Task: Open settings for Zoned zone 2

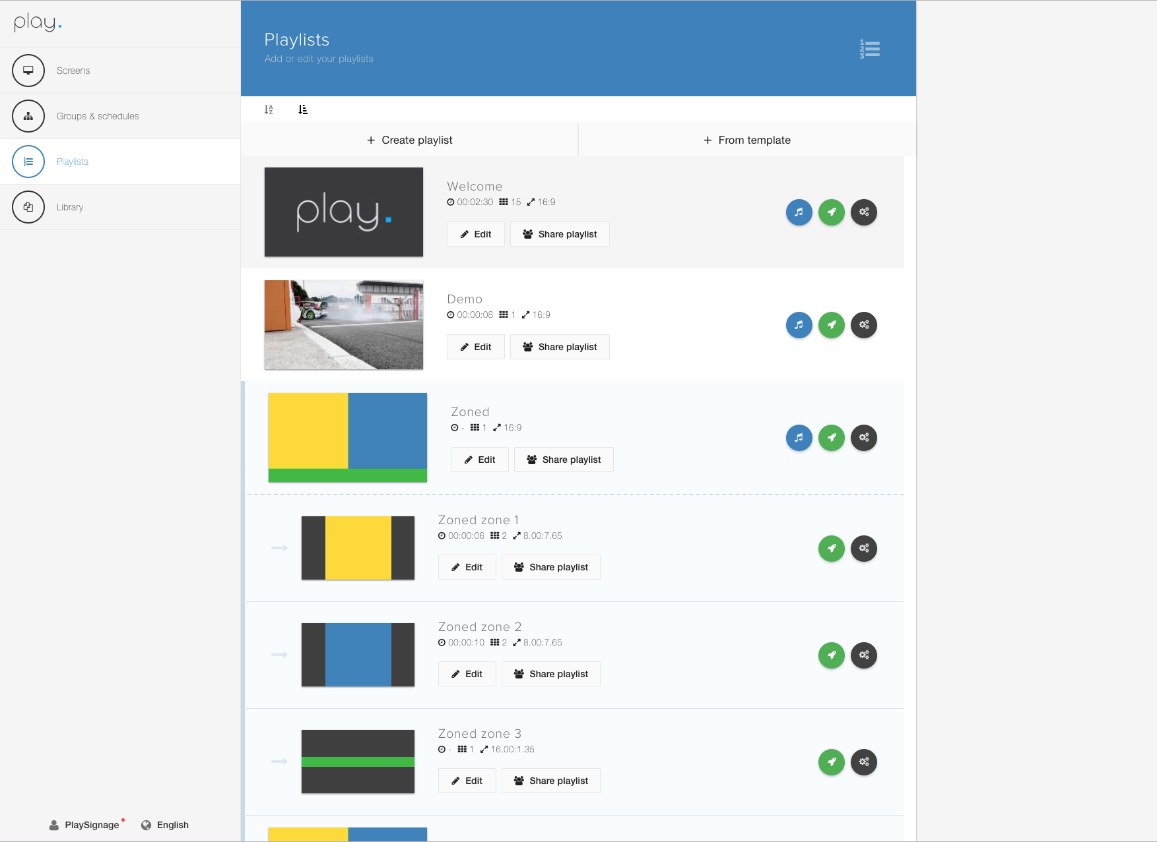Action: [864, 655]
